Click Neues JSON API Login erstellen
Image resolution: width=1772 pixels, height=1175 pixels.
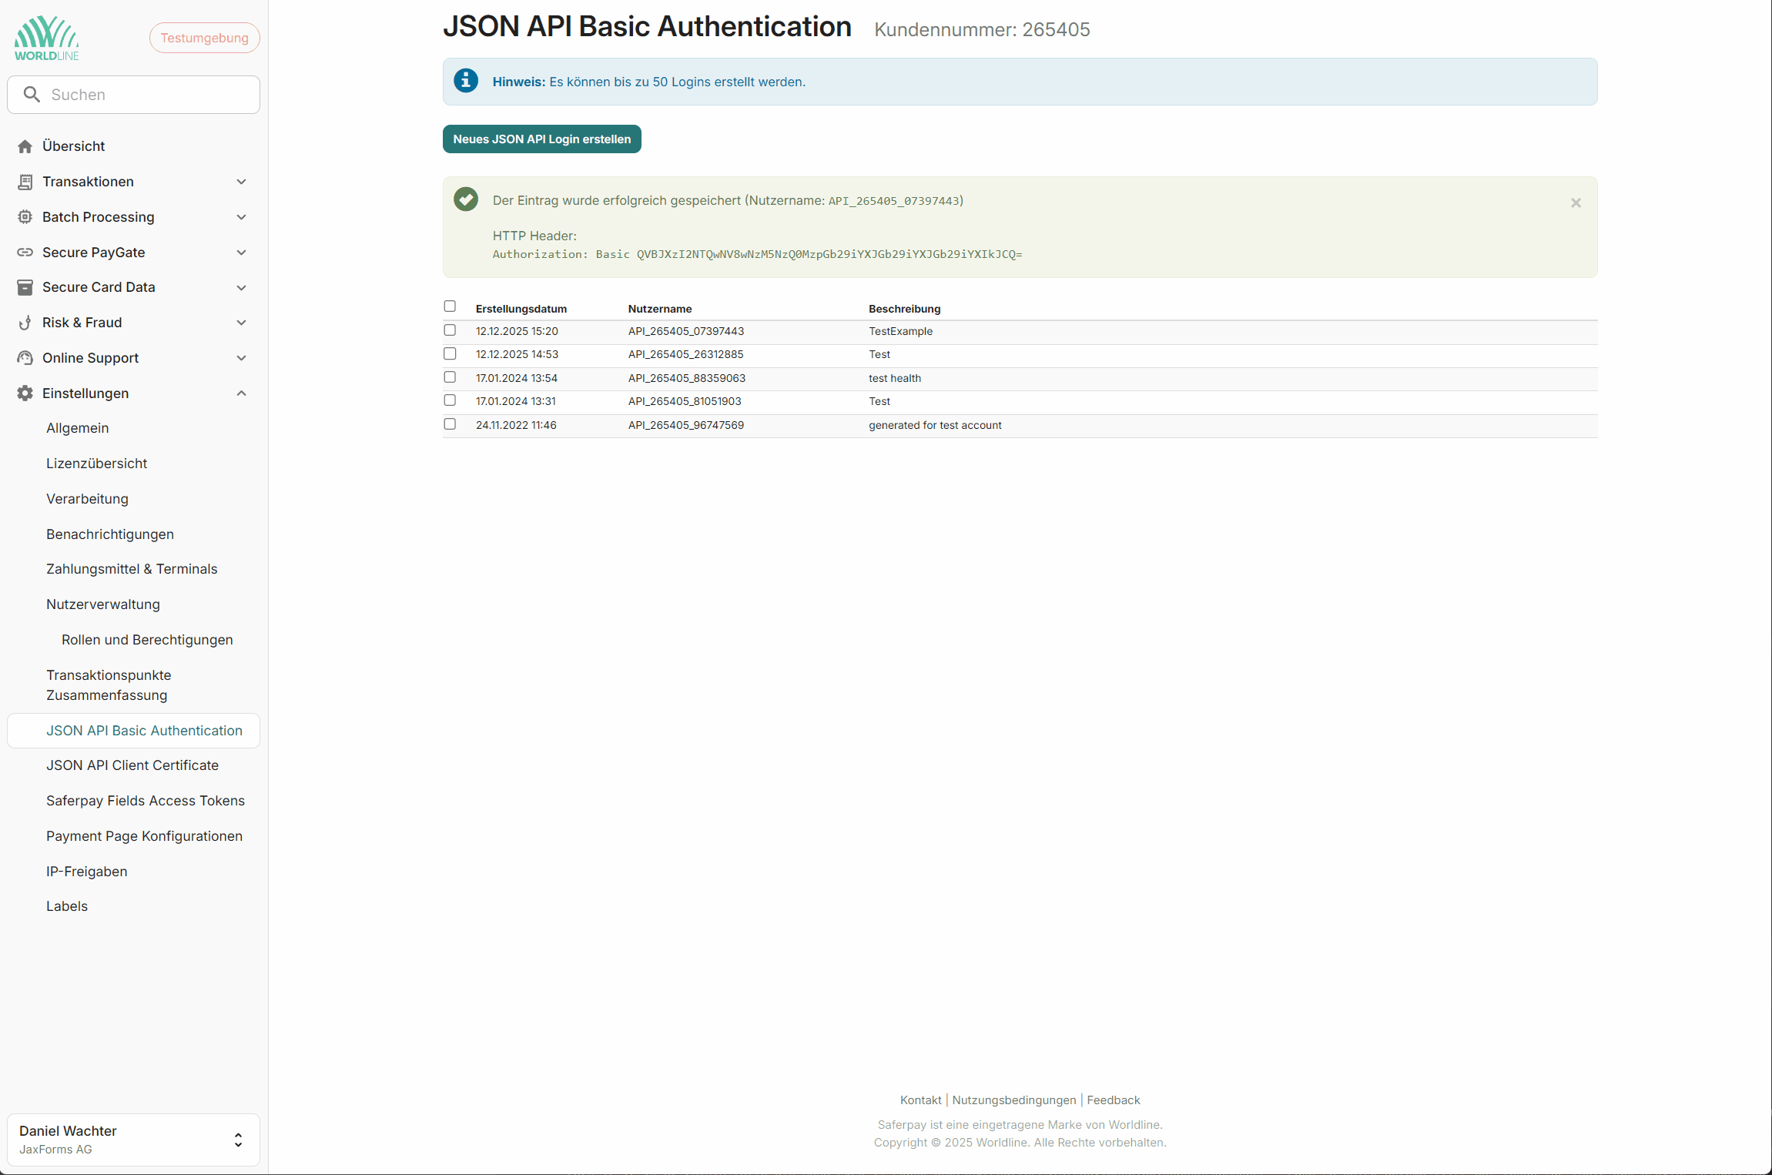click(x=541, y=139)
